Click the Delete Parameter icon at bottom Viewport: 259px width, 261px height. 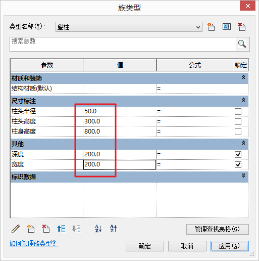click(46, 229)
